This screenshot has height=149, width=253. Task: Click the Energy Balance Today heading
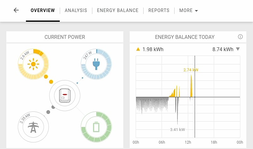[x=185, y=37]
